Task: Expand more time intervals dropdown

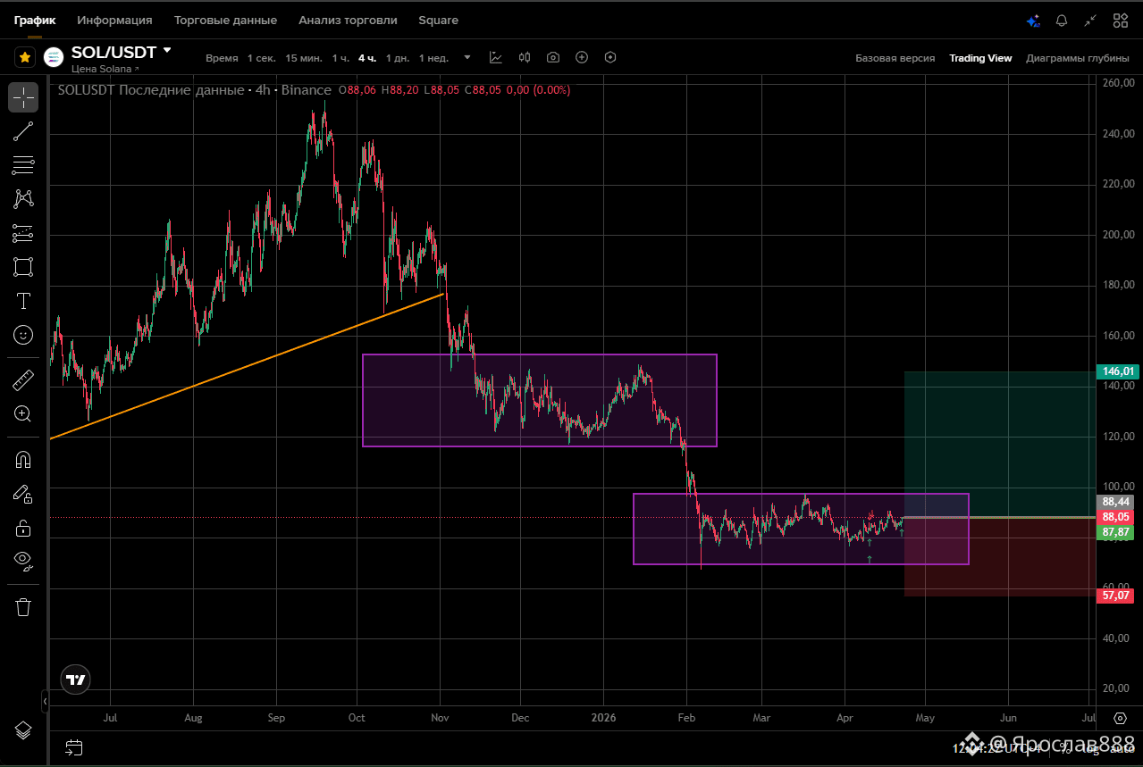Action: [466, 58]
